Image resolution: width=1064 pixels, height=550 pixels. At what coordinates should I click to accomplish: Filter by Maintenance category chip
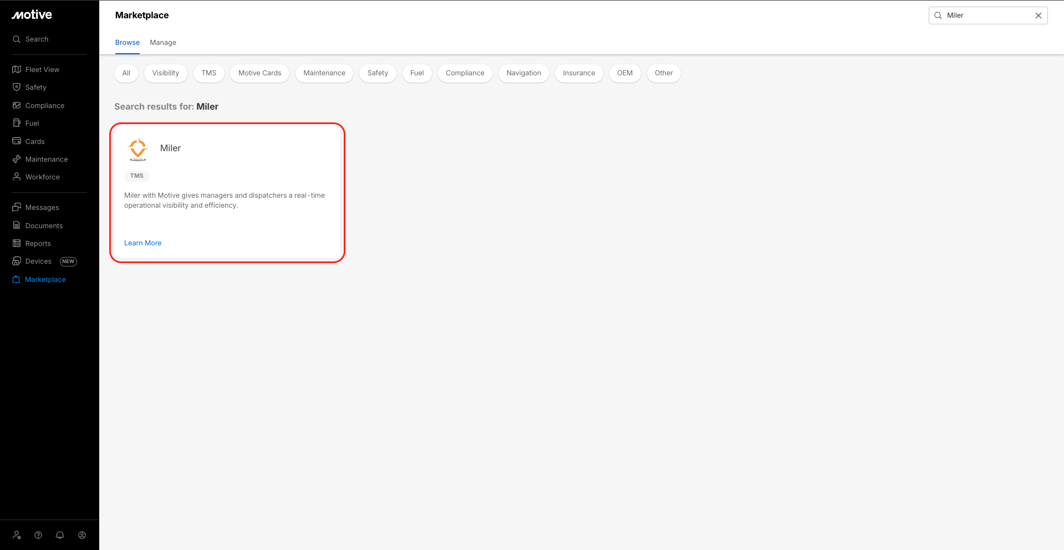(x=324, y=73)
